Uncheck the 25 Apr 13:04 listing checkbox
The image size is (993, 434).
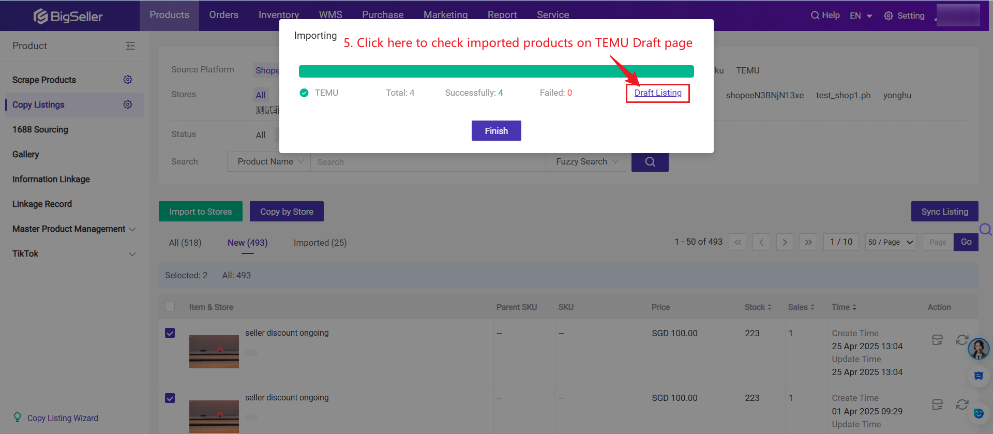pyautogui.click(x=170, y=333)
